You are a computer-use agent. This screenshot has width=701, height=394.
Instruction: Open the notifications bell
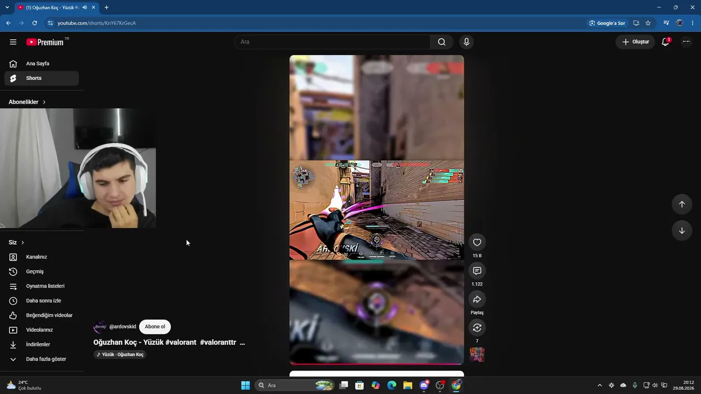point(665,42)
